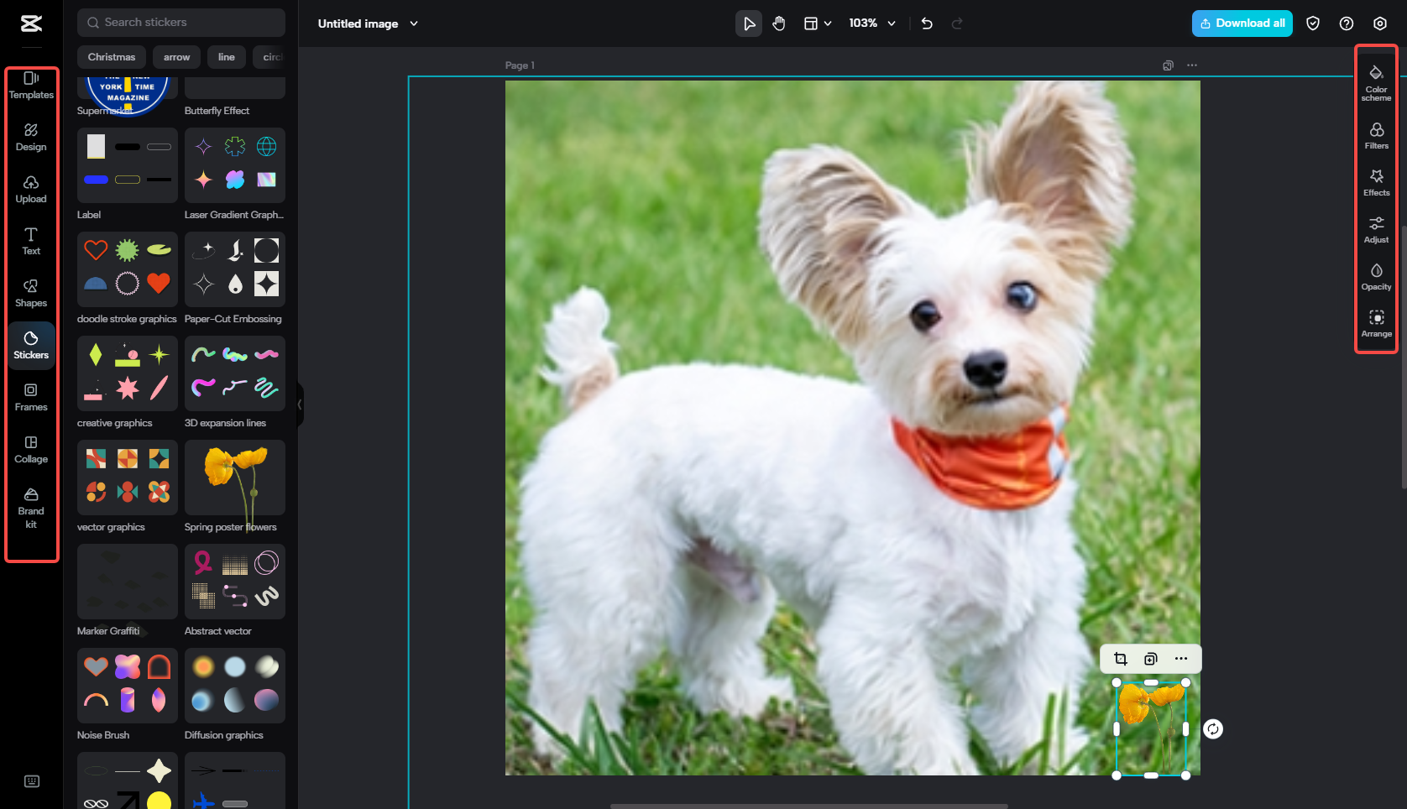Click the CapCut logo icon
Image resolution: width=1407 pixels, height=809 pixels.
(31, 23)
